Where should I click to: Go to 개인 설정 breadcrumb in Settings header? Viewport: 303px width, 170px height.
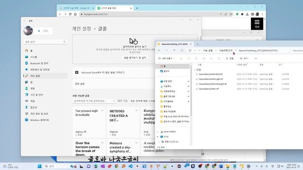coord(81,29)
